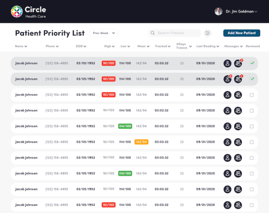Sort by Last Reading column header
Viewport: 269px width, 213px height.
pos(208,46)
